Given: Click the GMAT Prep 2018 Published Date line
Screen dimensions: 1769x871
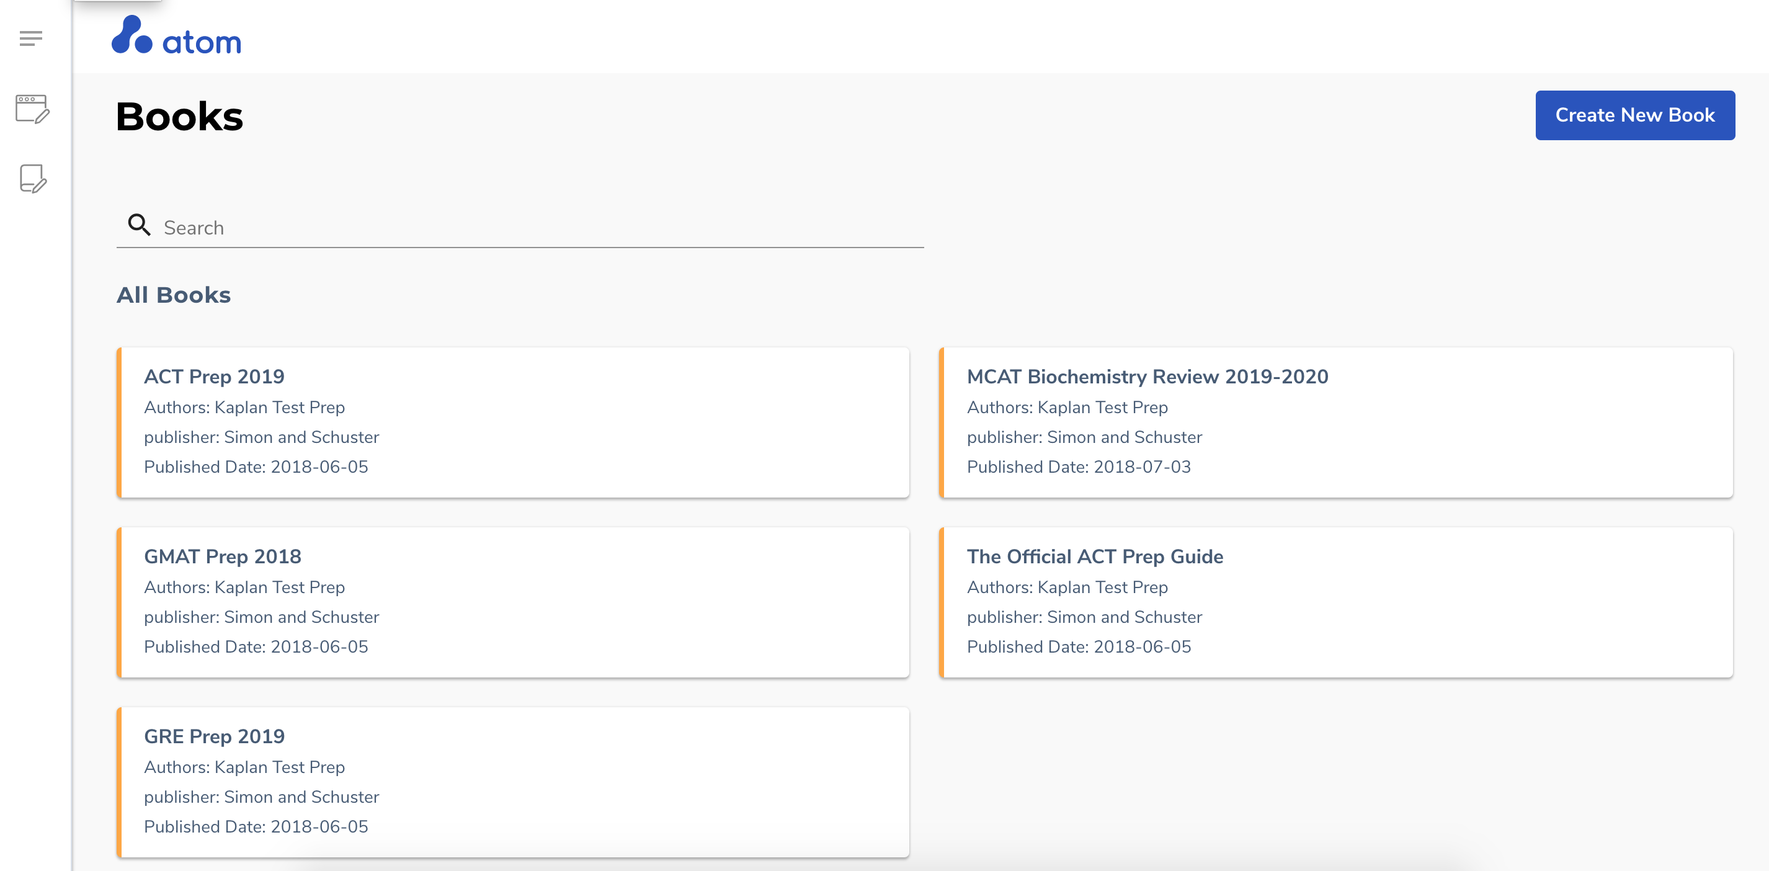Looking at the screenshot, I should coord(256,647).
